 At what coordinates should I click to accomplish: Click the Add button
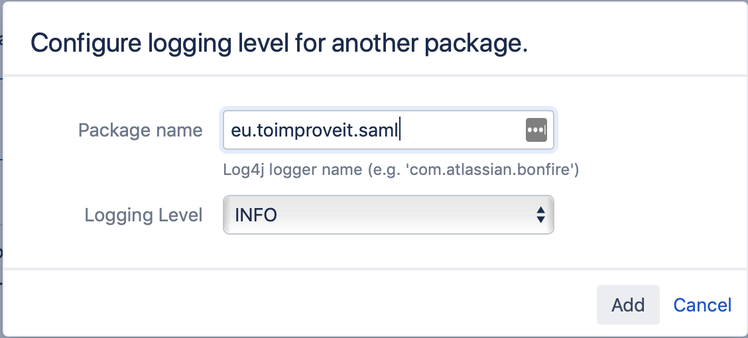[628, 305]
